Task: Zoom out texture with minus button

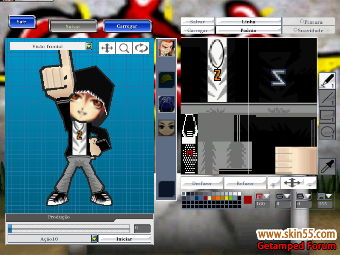Action: [310, 183]
